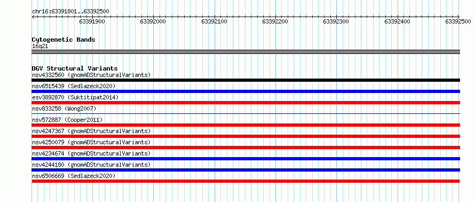The width and height of the screenshot is (475, 202).
Task: Click ruler tick label 63392500
Action: point(458,21)
